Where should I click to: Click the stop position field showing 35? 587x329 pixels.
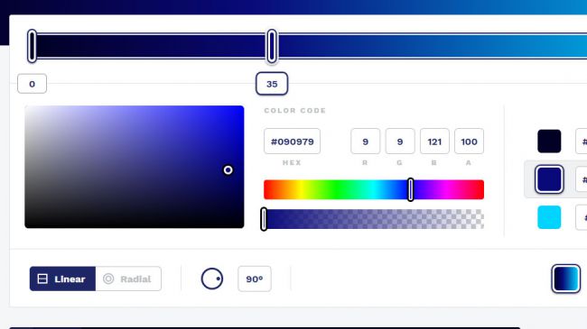pos(272,84)
